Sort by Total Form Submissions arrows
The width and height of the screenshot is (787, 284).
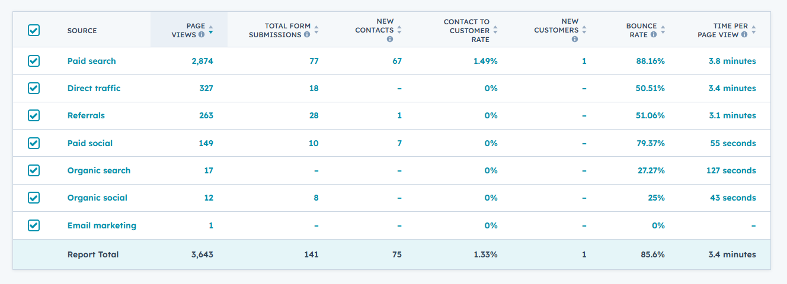pyautogui.click(x=316, y=30)
